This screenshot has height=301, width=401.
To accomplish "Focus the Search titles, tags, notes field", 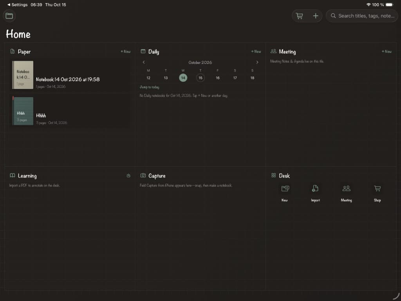I will coord(362,16).
